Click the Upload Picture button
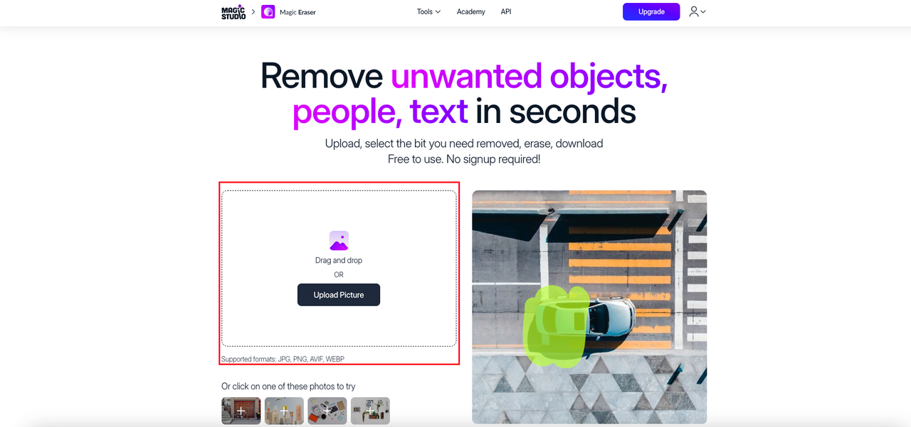This screenshot has height=427, width=911. click(x=339, y=295)
